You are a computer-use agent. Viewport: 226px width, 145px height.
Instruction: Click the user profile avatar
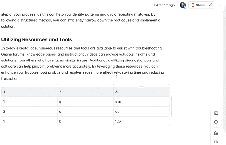point(183,5)
